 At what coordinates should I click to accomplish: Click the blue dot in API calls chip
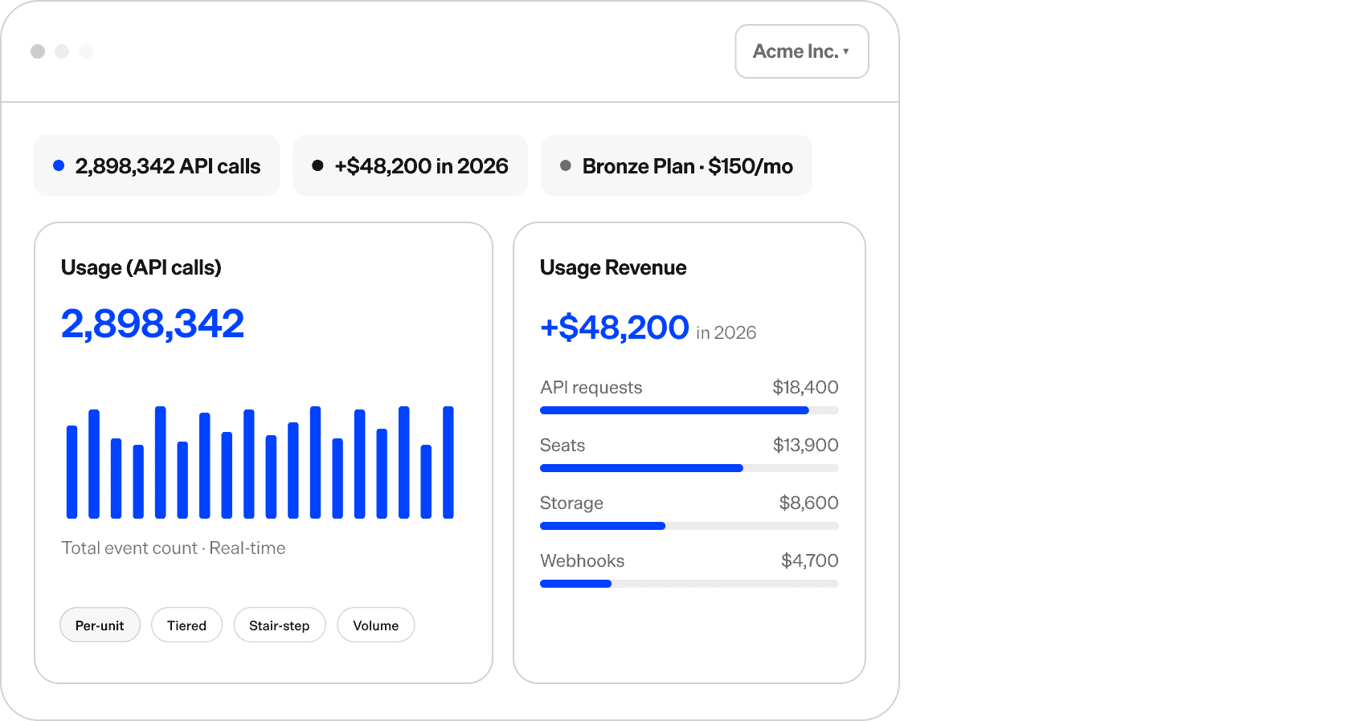[x=59, y=165]
